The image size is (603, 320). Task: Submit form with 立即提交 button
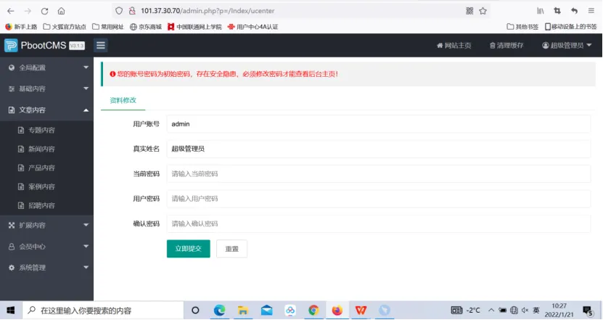189,249
